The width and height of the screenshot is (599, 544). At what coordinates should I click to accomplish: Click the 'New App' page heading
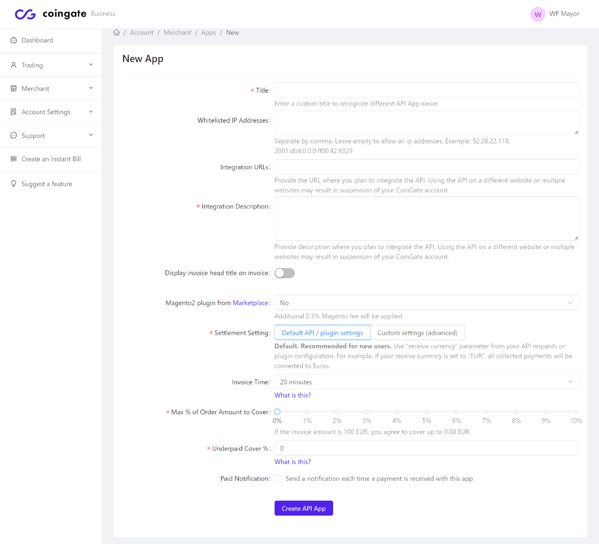coord(143,59)
